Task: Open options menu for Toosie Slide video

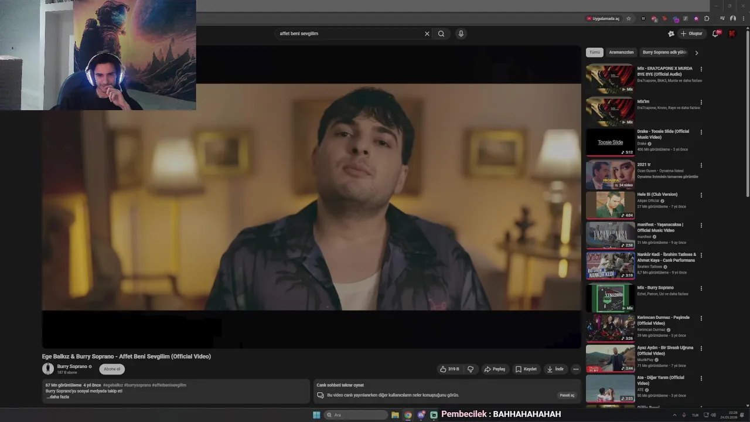Action: [x=701, y=132]
